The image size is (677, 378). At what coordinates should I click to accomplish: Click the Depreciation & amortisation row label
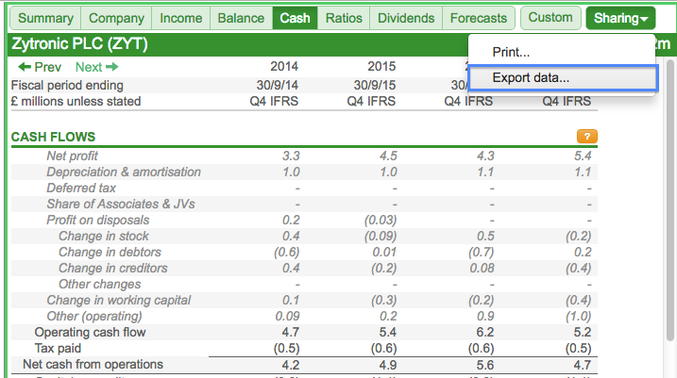pyautogui.click(x=124, y=172)
